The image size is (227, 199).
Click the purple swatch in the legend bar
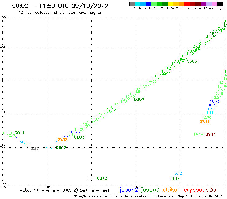[x=204, y=4]
